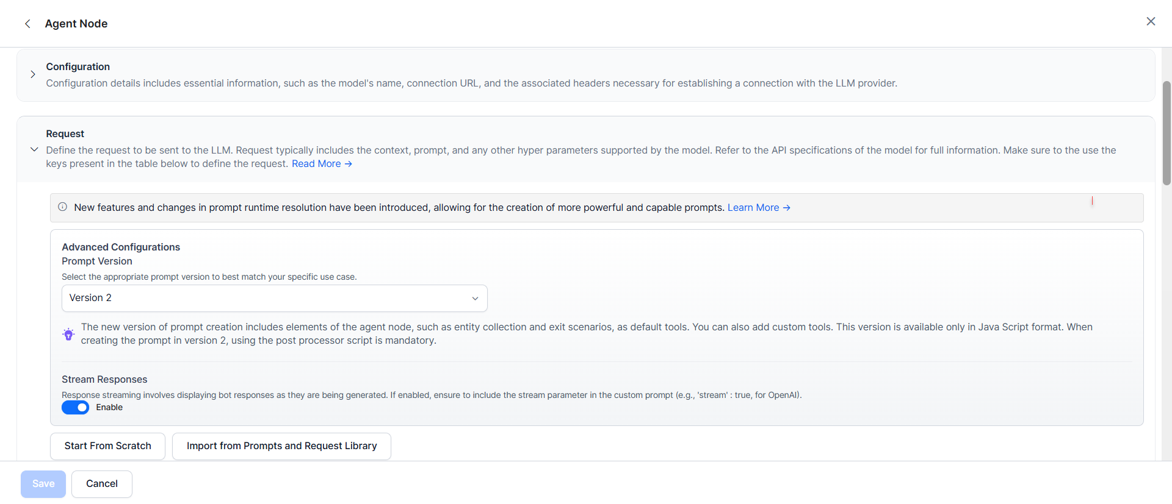Import from Prompts and Request Library
Image resolution: width=1172 pixels, height=504 pixels.
tap(281, 446)
